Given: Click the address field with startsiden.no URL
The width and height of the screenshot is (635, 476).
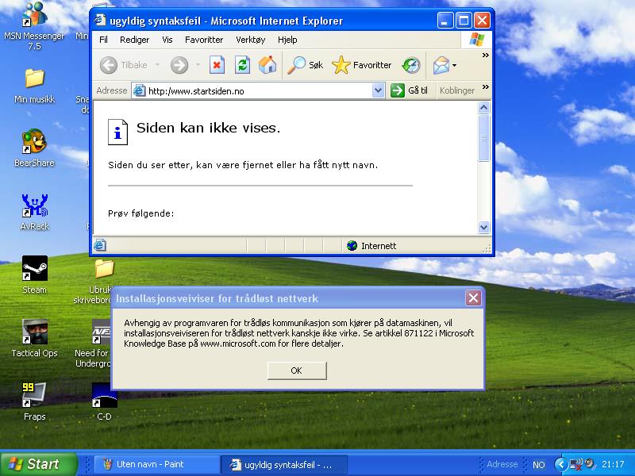Looking at the screenshot, I should 258,90.
